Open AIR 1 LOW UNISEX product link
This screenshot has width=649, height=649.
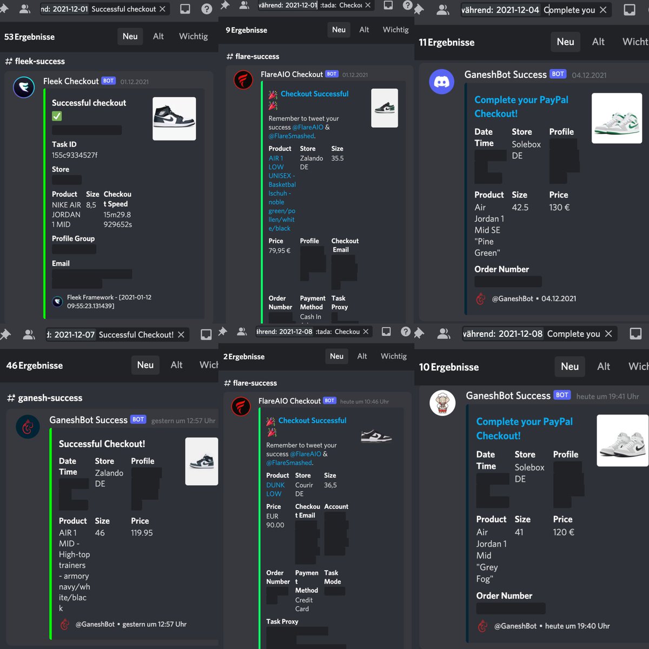282,193
